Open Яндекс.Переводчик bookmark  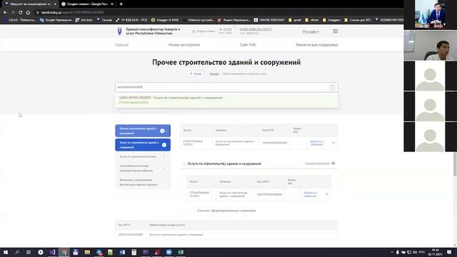point(233,20)
